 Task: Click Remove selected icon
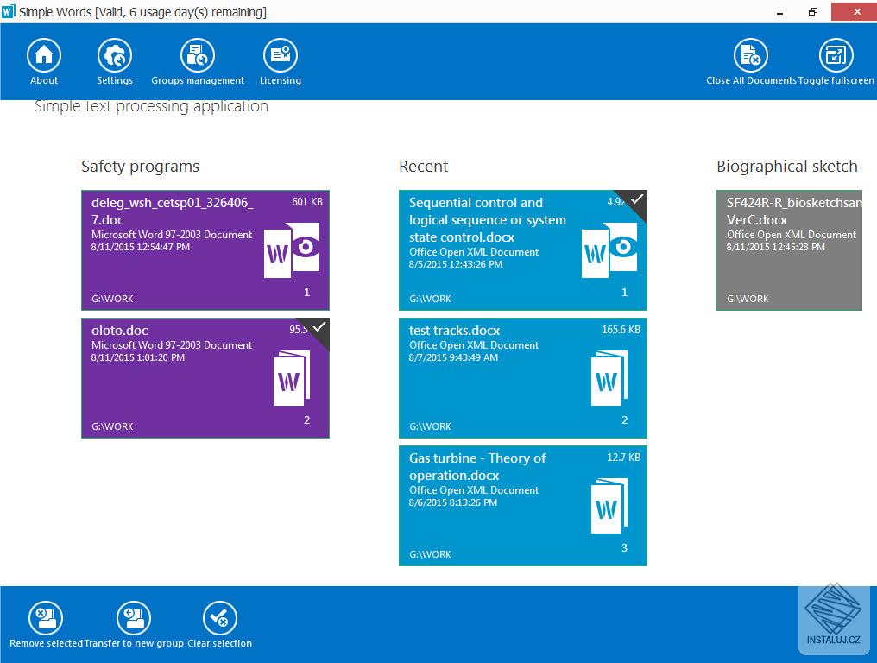(46, 618)
